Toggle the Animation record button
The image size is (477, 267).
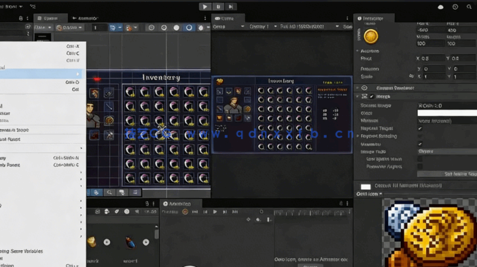(185, 212)
